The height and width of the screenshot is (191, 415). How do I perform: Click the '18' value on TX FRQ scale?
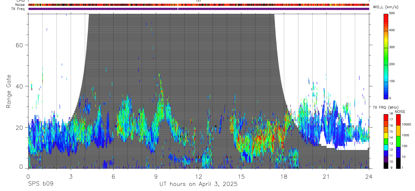tap(391, 114)
